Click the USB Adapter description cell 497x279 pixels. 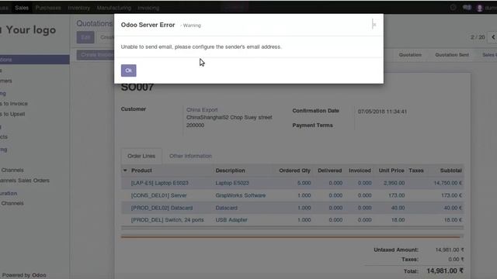231,220
